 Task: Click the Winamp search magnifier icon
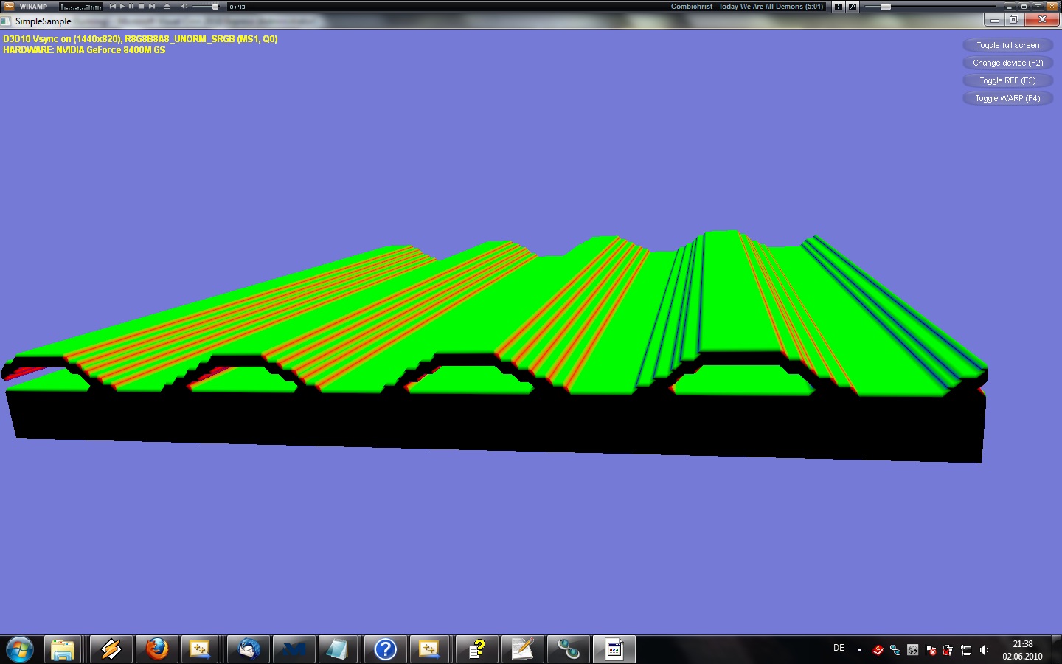point(853,7)
